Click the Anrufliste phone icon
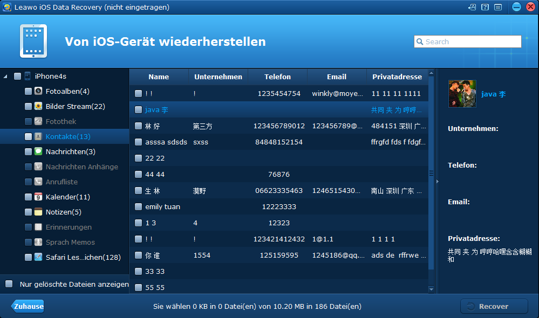Screen dimensions: 539x318 click(x=38, y=182)
